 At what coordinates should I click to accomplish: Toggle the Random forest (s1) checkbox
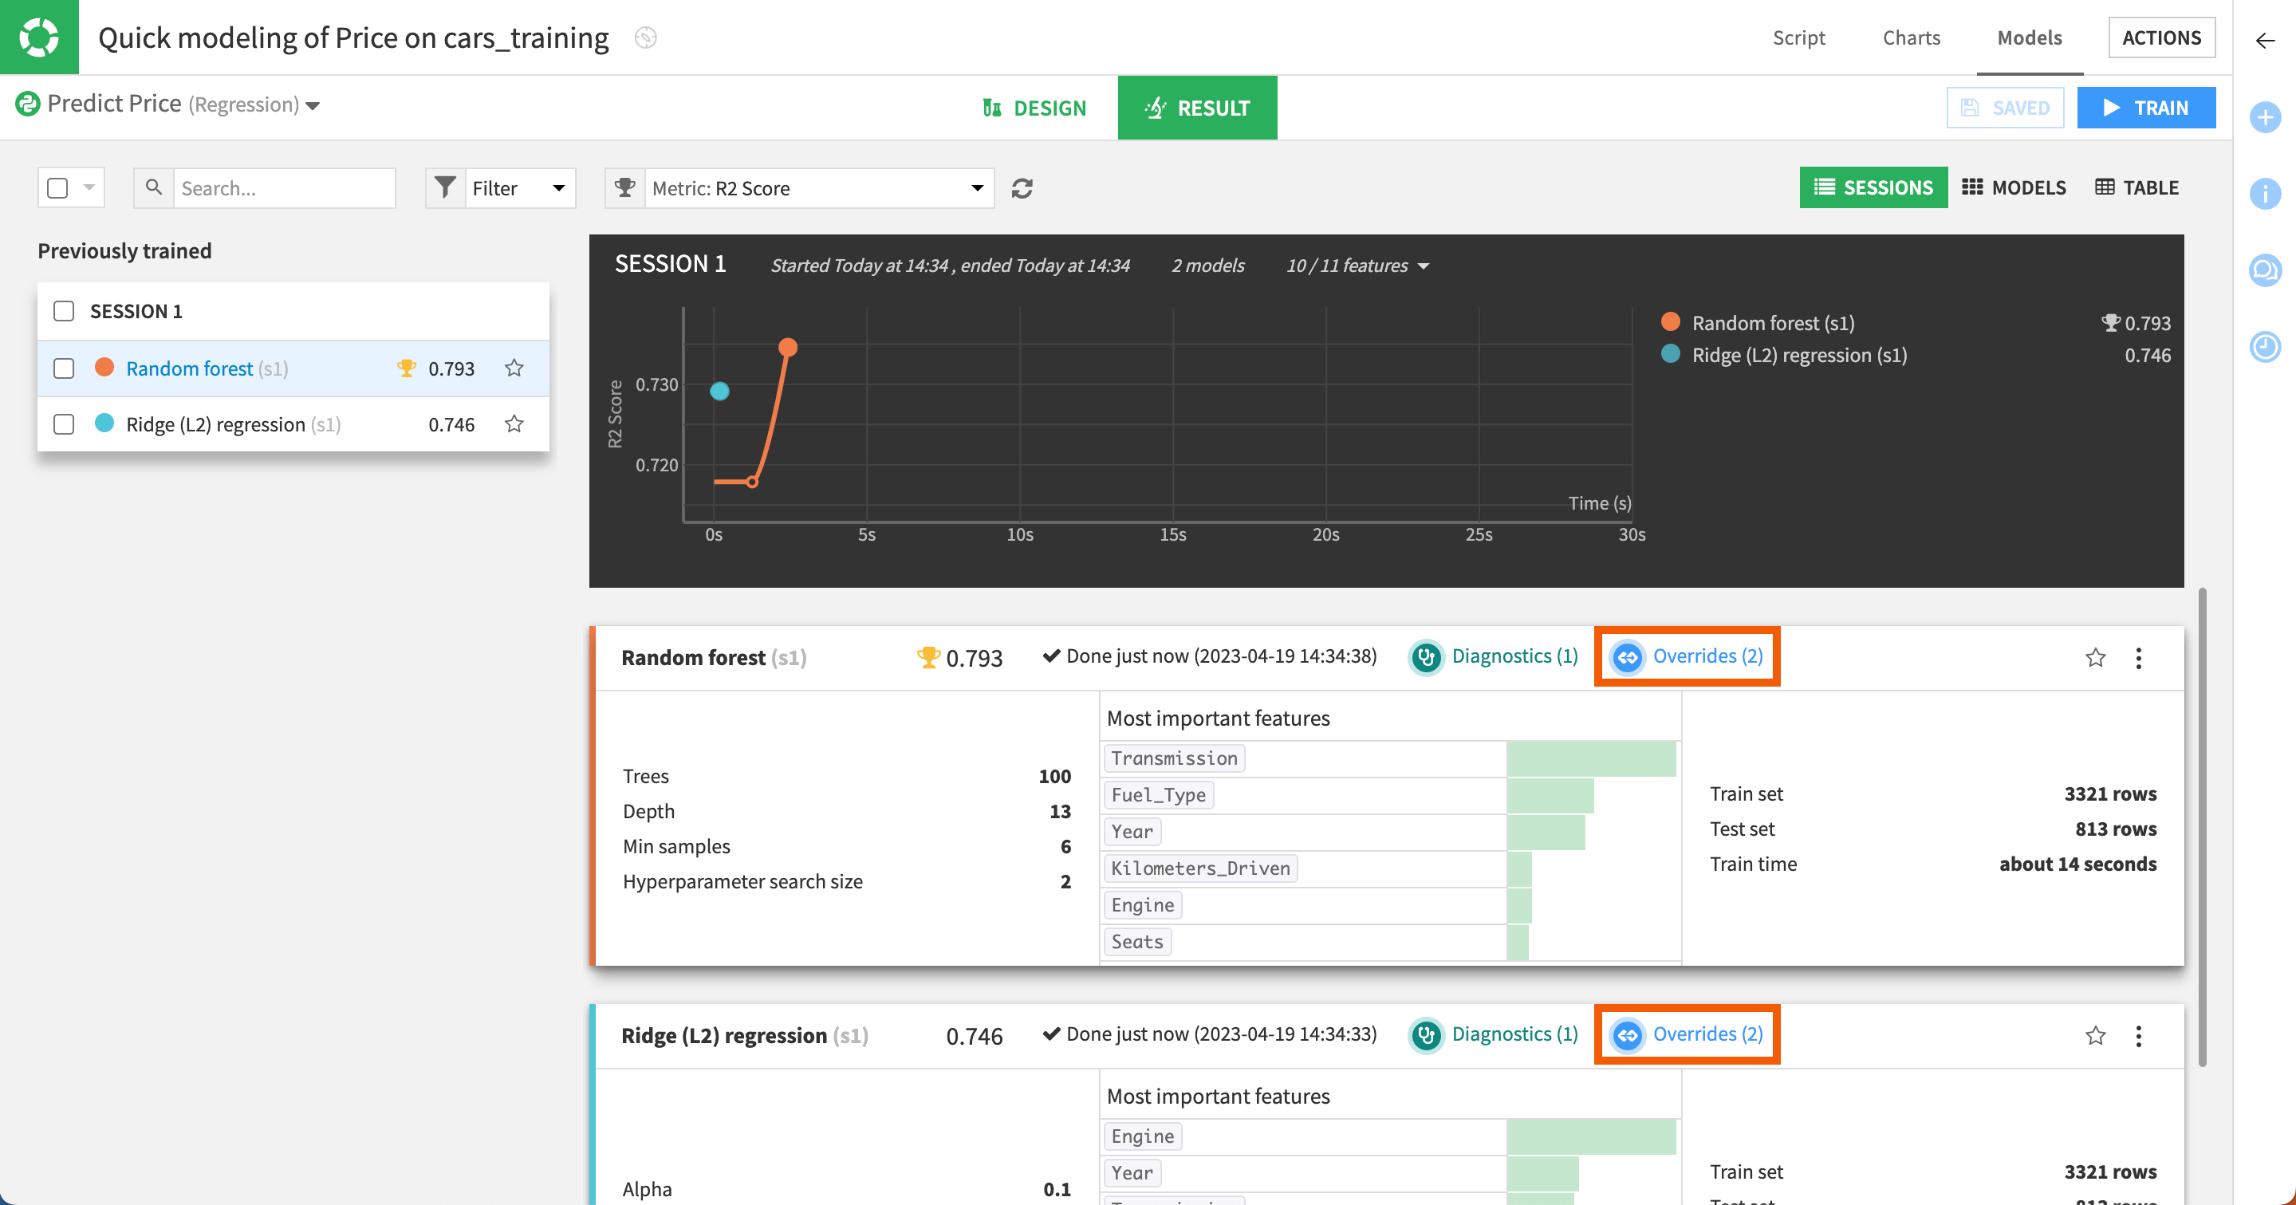62,368
